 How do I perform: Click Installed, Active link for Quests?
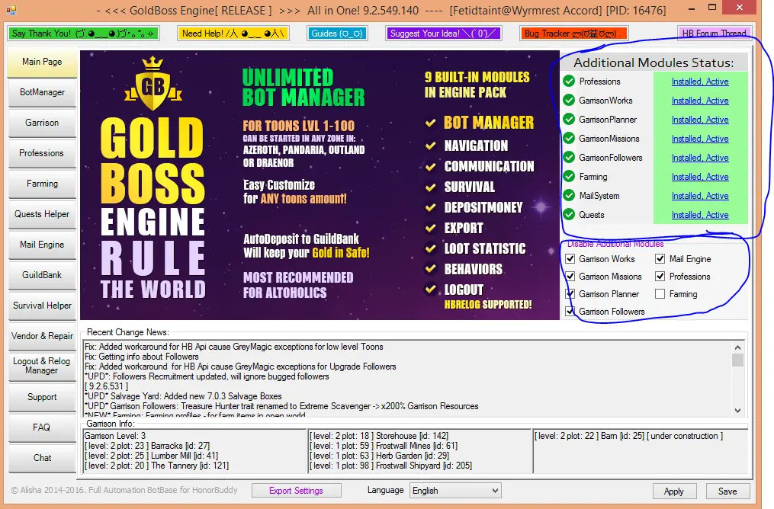click(x=700, y=215)
